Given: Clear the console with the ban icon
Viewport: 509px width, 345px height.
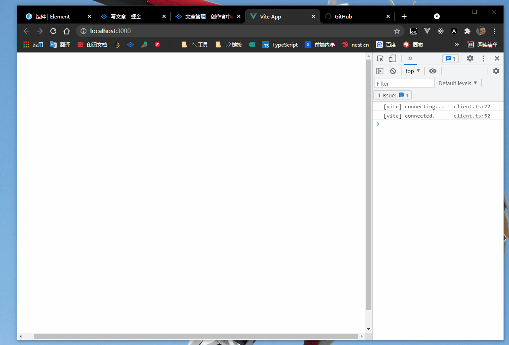Looking at the screenshot, I should [393, 71].
